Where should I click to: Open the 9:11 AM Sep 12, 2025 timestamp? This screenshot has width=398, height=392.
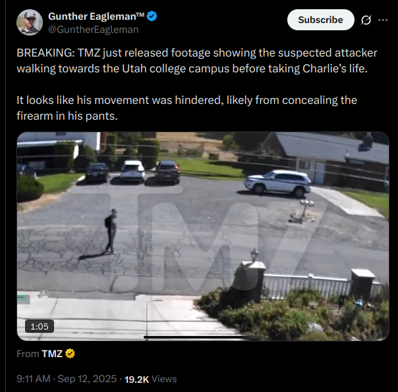67,379
